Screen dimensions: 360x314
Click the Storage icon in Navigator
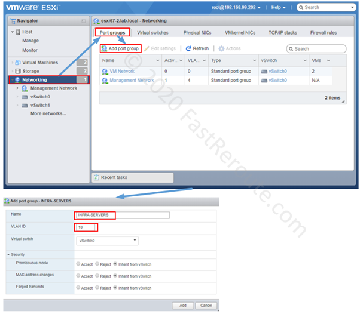click(x=18, y=71)
